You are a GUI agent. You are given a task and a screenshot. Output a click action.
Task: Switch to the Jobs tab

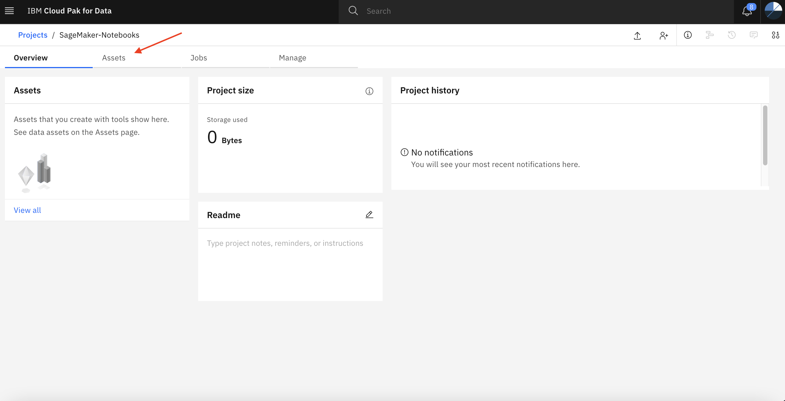coord(199,58)
